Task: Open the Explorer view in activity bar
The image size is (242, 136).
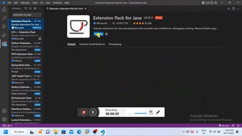Action: click(4, 9)
